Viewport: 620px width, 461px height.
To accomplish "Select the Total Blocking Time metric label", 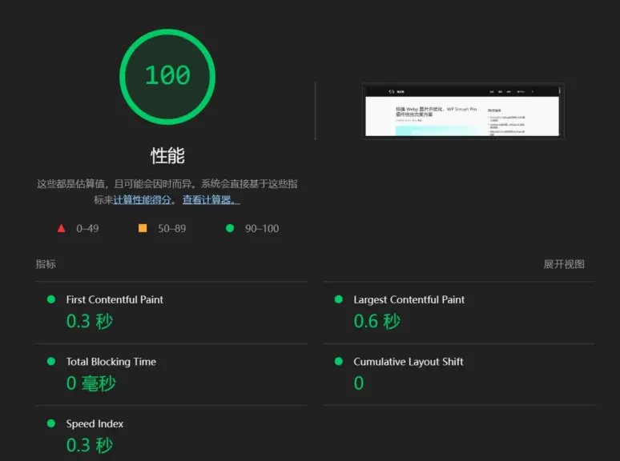I will pyautogui.click(x=111, y=362).
